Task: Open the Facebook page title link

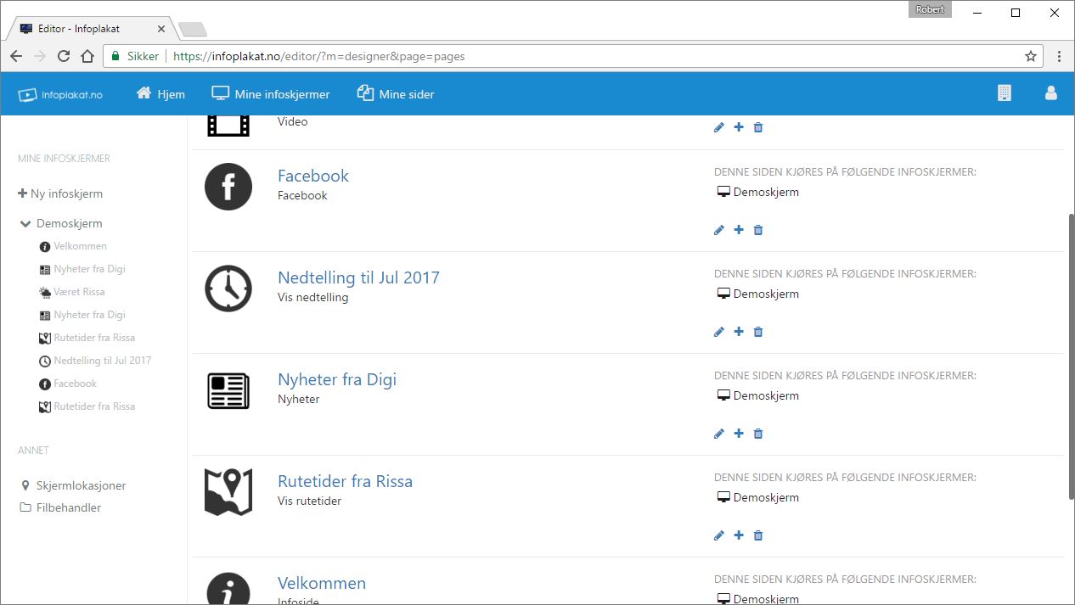Action: point(313,176)
